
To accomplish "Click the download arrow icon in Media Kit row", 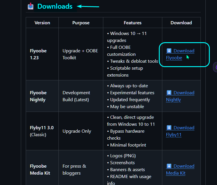I will click(x=169, y=166).
